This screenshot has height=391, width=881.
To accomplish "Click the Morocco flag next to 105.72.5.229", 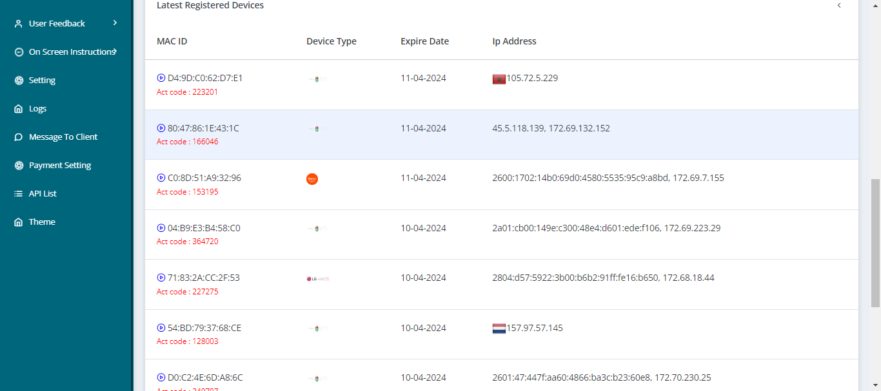I will 499,79.
